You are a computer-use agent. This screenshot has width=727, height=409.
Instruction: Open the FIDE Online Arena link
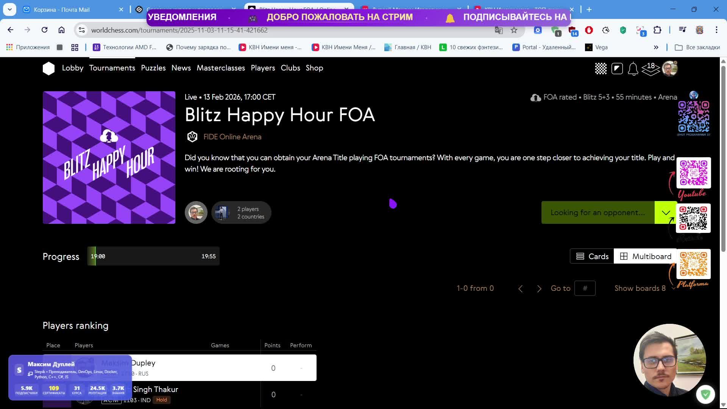click(232, 137)
